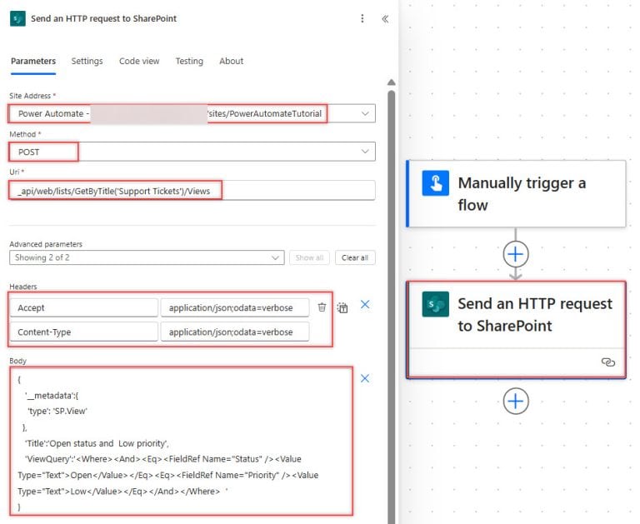This screenshot has width=640, height=524.
Task: Add step between trigger and action
Action: click(516, 254)
